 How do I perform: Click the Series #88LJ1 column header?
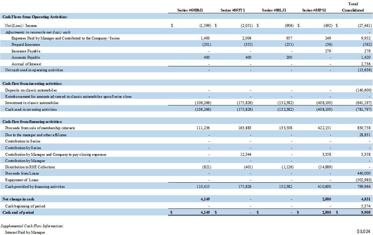274,10
